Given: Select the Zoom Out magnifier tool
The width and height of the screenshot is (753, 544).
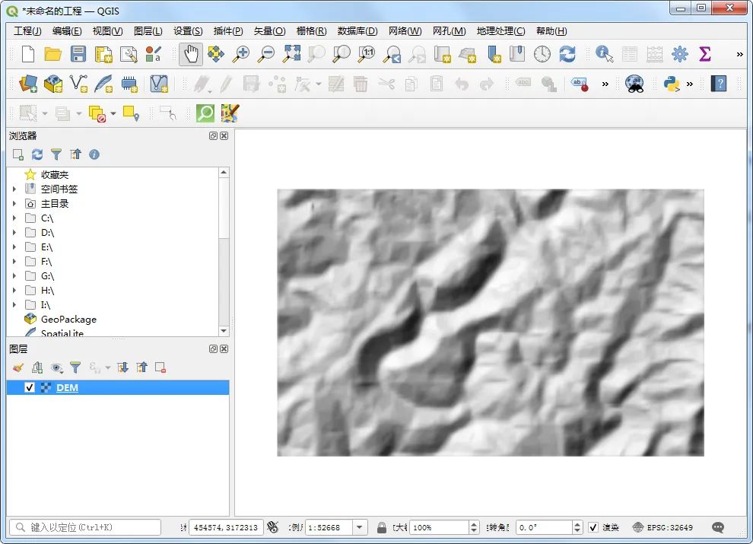Looking at the screenshot, I should click(x=265, y=54).
